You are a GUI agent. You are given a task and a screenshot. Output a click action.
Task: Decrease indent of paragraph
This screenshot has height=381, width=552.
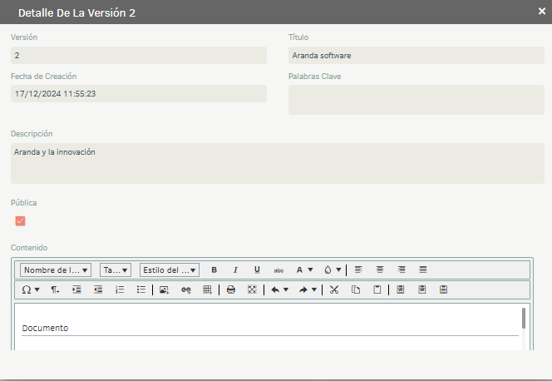(98, 289)
